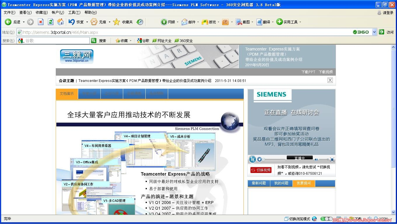Stop the live video playback
This screenshot has width=397, height=224.
pos(260,159)
